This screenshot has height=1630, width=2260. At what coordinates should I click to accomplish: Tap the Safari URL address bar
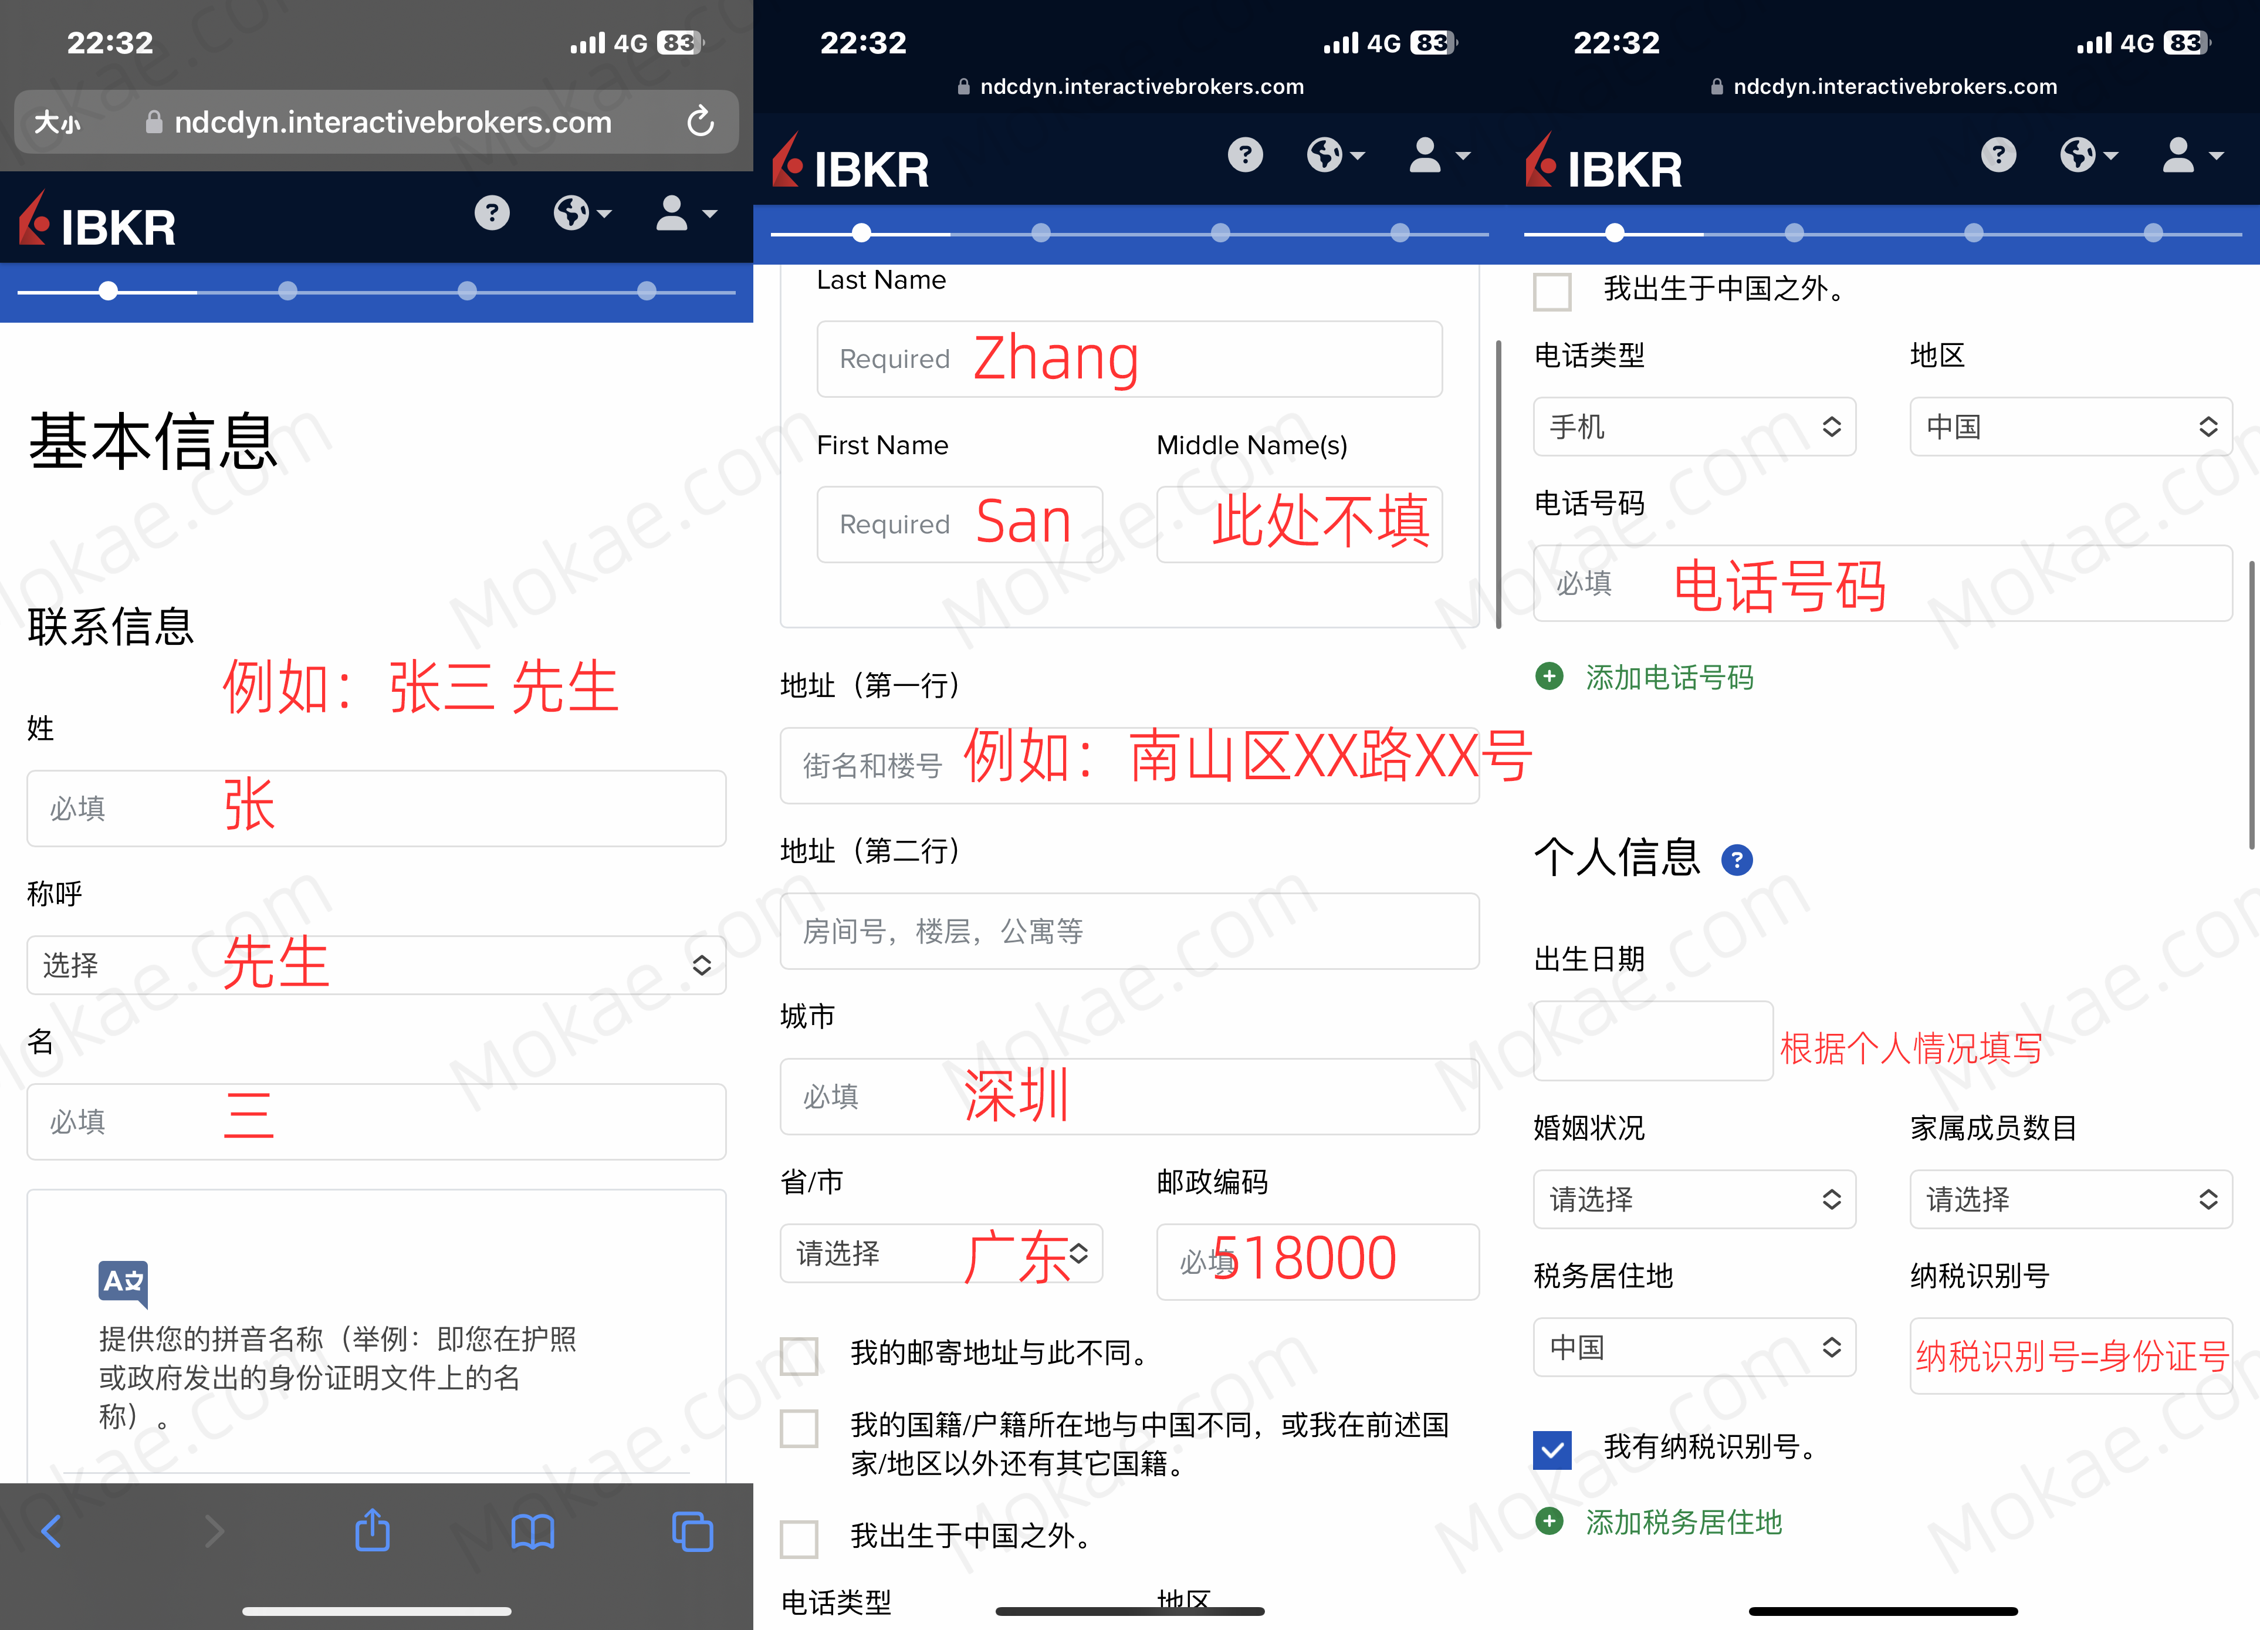(x=377, y=121)
